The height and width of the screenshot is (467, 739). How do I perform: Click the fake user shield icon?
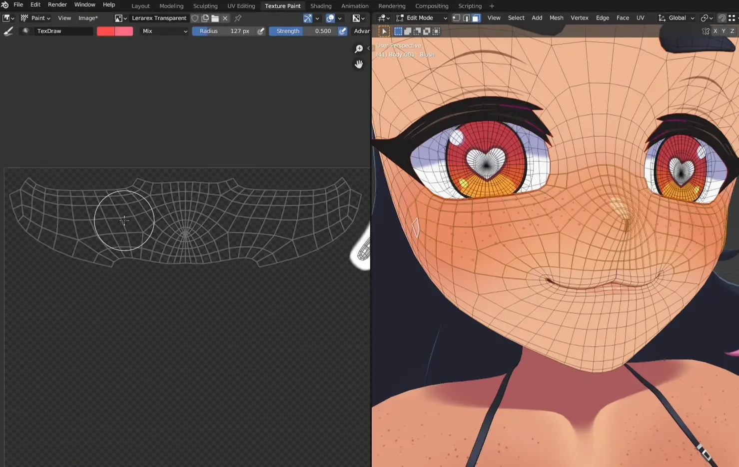(x=195, y=18)
